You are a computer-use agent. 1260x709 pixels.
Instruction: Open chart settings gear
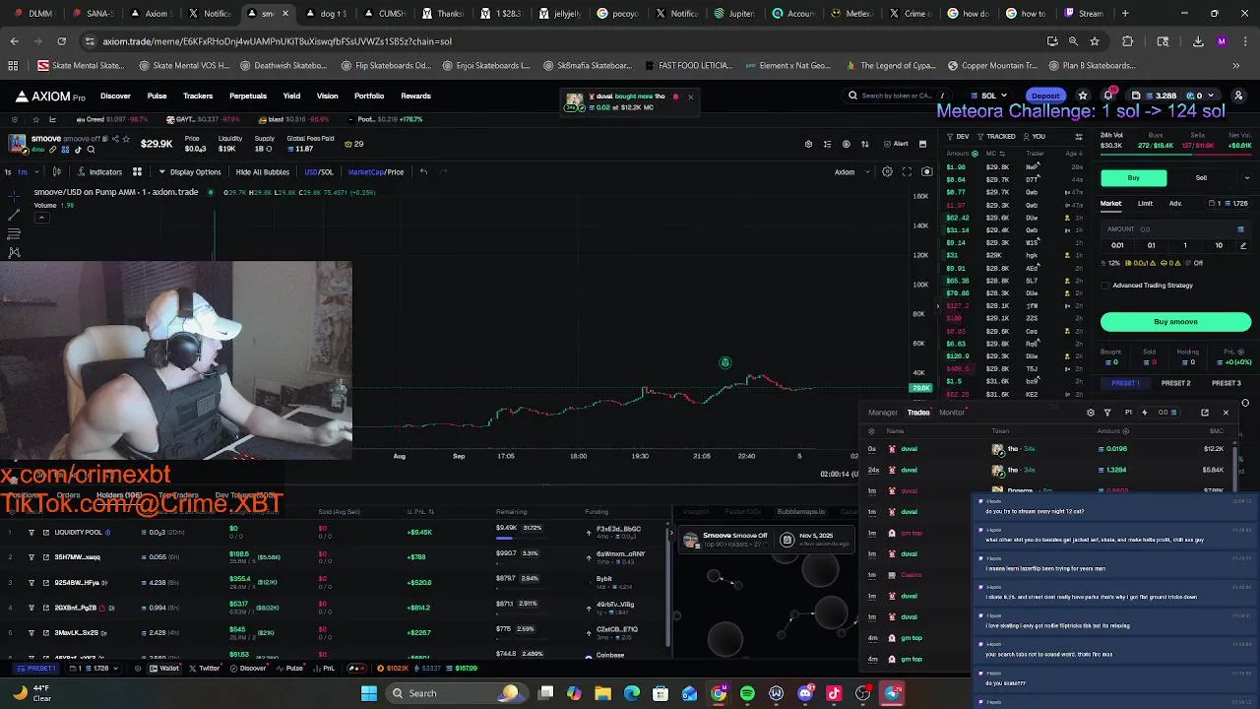tap(887, 172)
